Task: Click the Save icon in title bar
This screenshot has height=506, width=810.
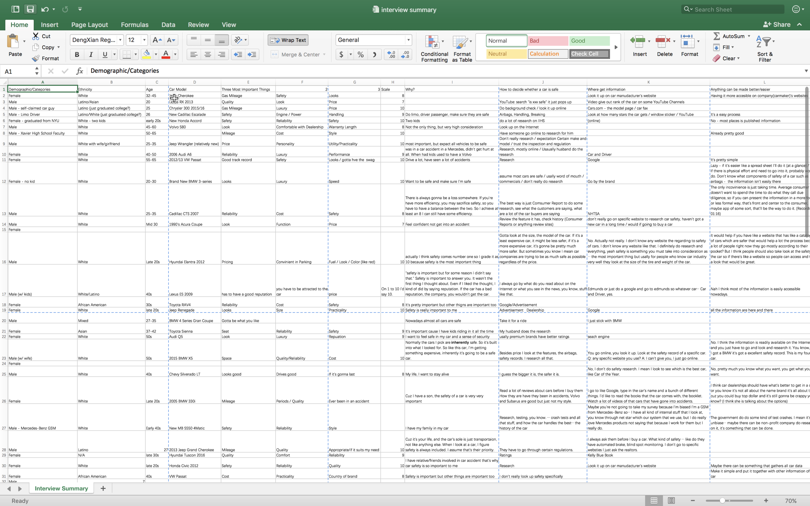Action: (x=30, y=9)
